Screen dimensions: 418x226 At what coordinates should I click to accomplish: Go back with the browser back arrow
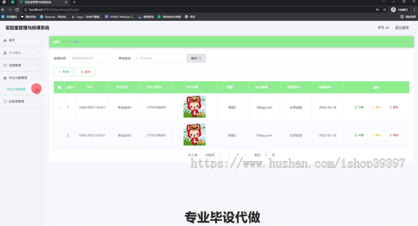(x=3, y=10)
